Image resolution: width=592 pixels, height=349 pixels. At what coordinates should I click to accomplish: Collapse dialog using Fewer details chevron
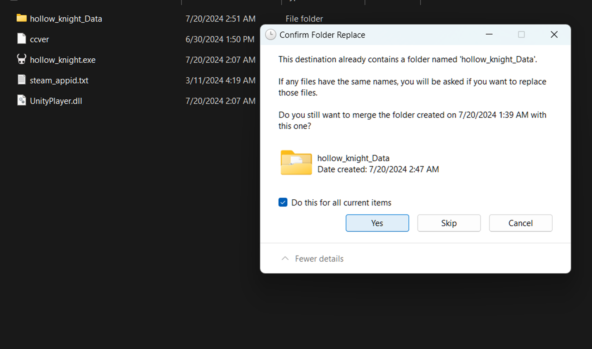tap(285, 258)
